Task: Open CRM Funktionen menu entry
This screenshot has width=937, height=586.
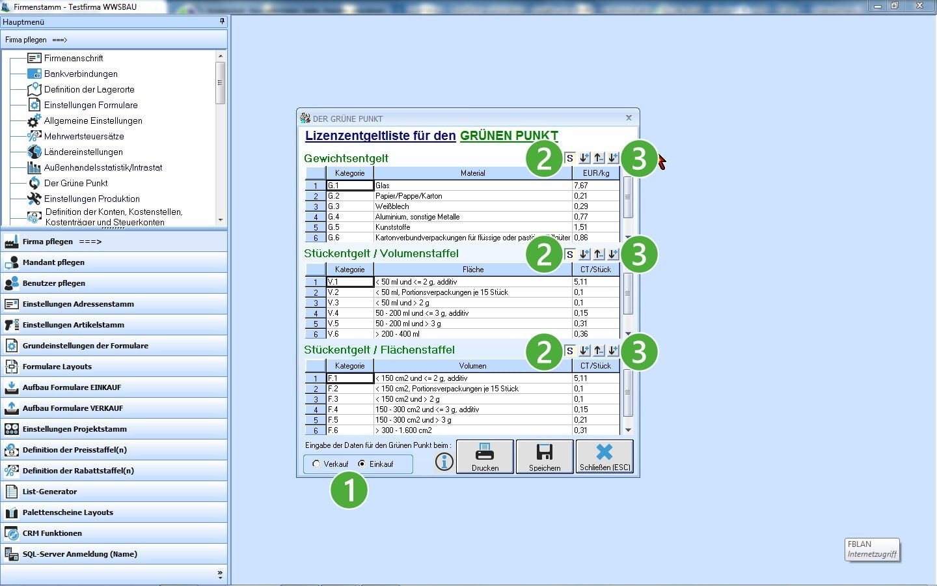Action: pyautogui.click(x=114, y=533)
